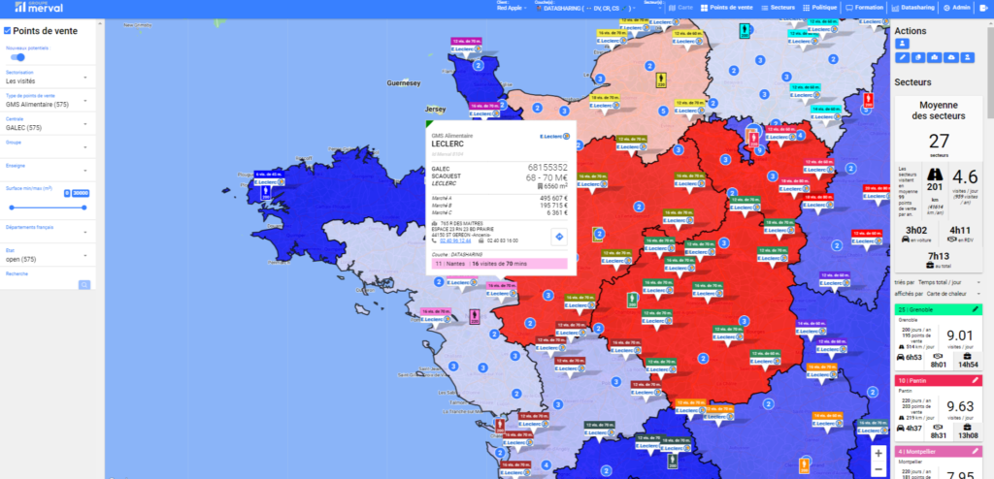994x479 pixels.
Task: Open the Admin menu
Action: tap(957, 7)
